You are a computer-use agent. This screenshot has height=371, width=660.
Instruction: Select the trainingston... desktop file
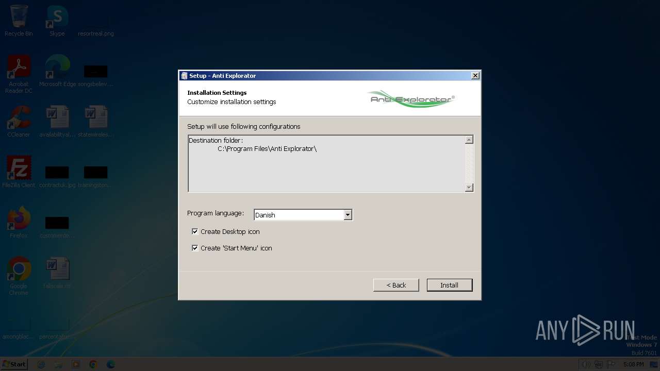[96, 176]
